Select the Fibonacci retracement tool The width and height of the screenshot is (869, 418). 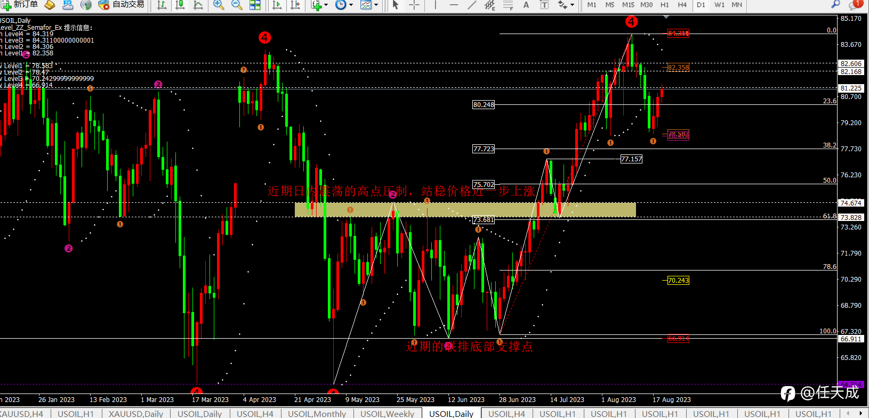point(508,5)
